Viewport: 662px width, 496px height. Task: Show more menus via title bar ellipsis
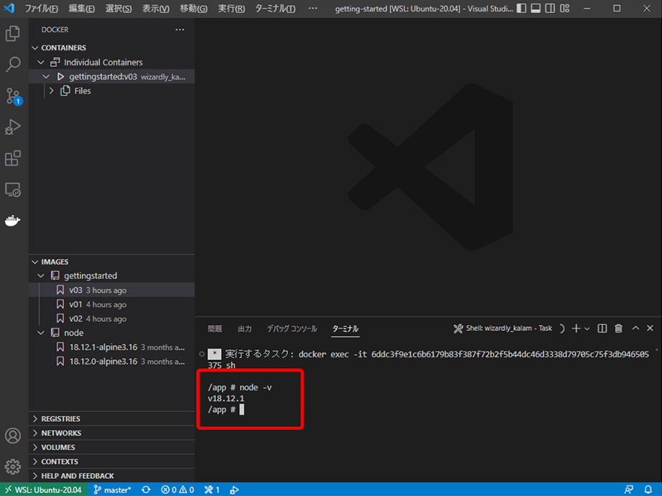313,9
